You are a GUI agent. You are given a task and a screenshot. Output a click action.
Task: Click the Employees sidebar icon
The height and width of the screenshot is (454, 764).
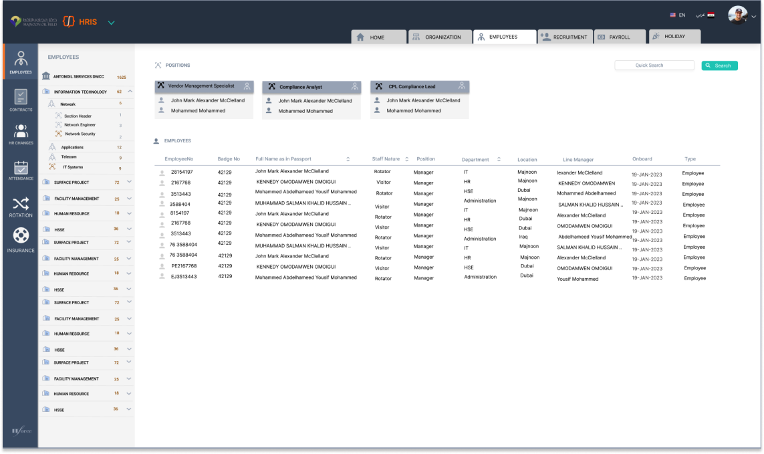21,60
